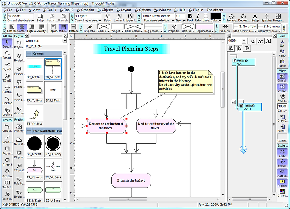The height and width of the screenshot is (209, 290).
Task: Open the File menu
Action: tap(8, 10)
